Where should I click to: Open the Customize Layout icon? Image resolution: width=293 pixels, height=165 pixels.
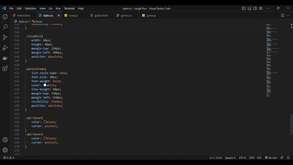coord(260,8)
